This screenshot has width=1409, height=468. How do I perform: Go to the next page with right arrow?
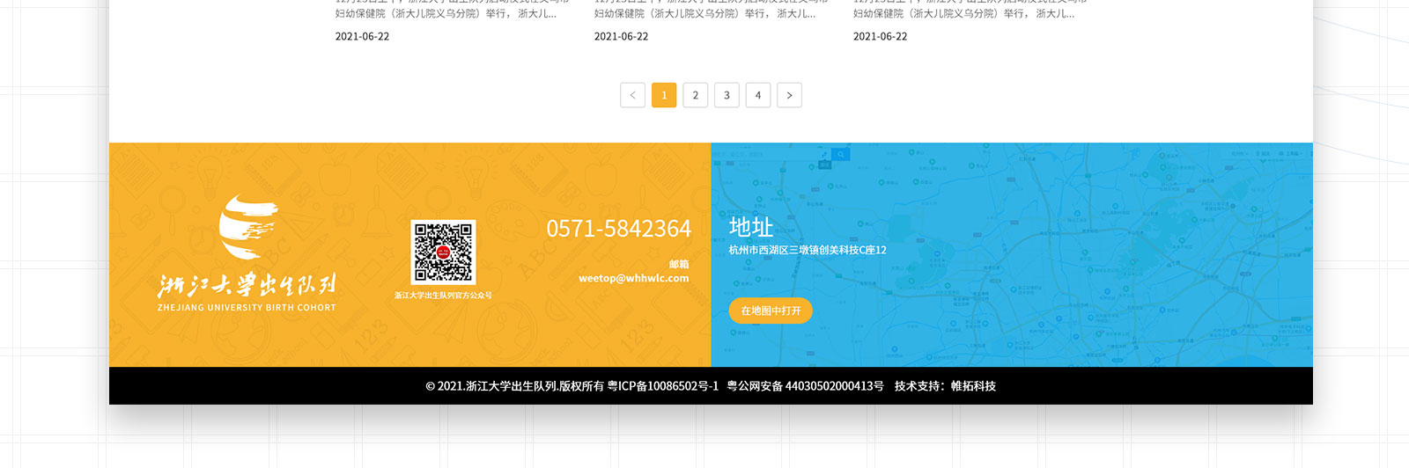789,95
